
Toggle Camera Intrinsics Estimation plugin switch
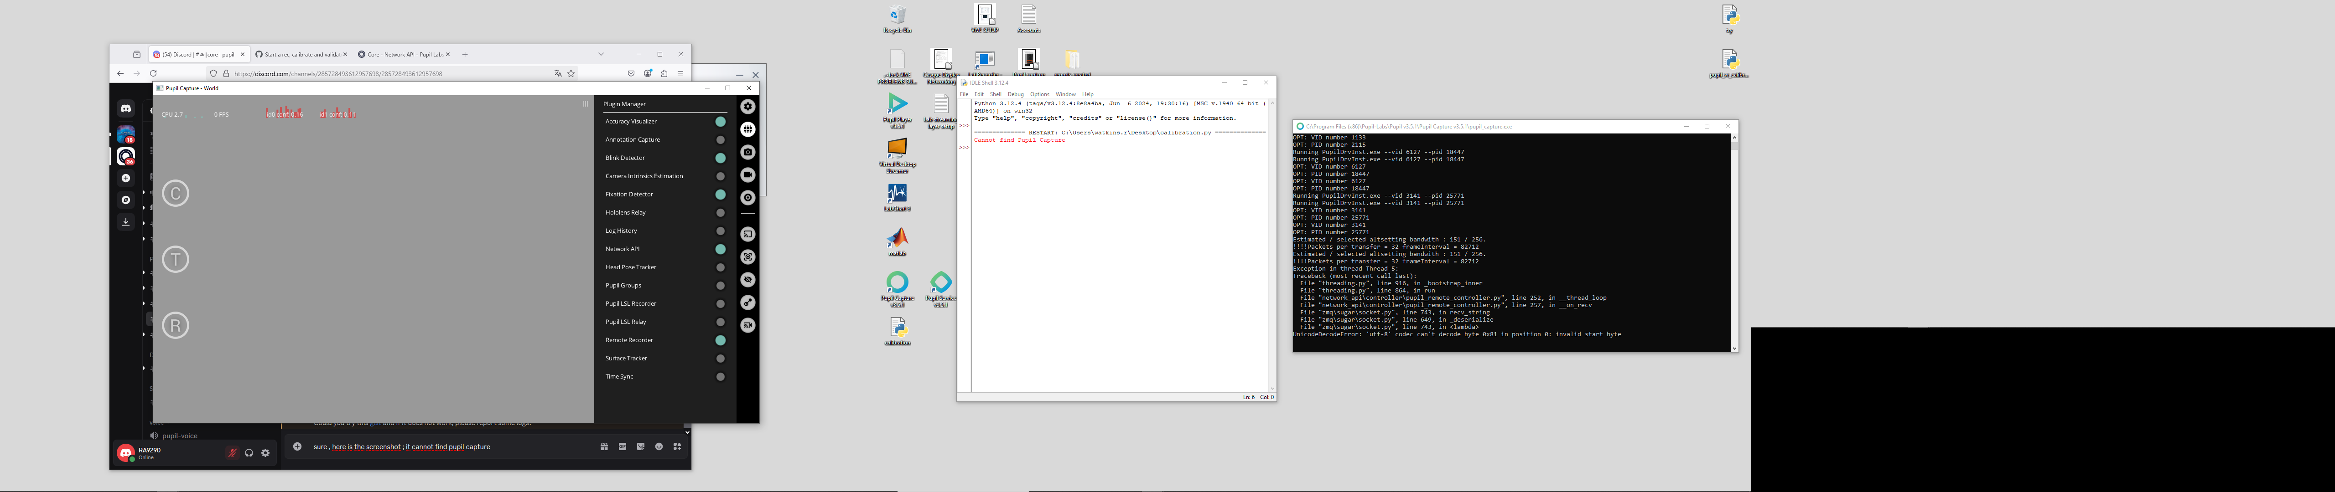(x=721, y=176)
